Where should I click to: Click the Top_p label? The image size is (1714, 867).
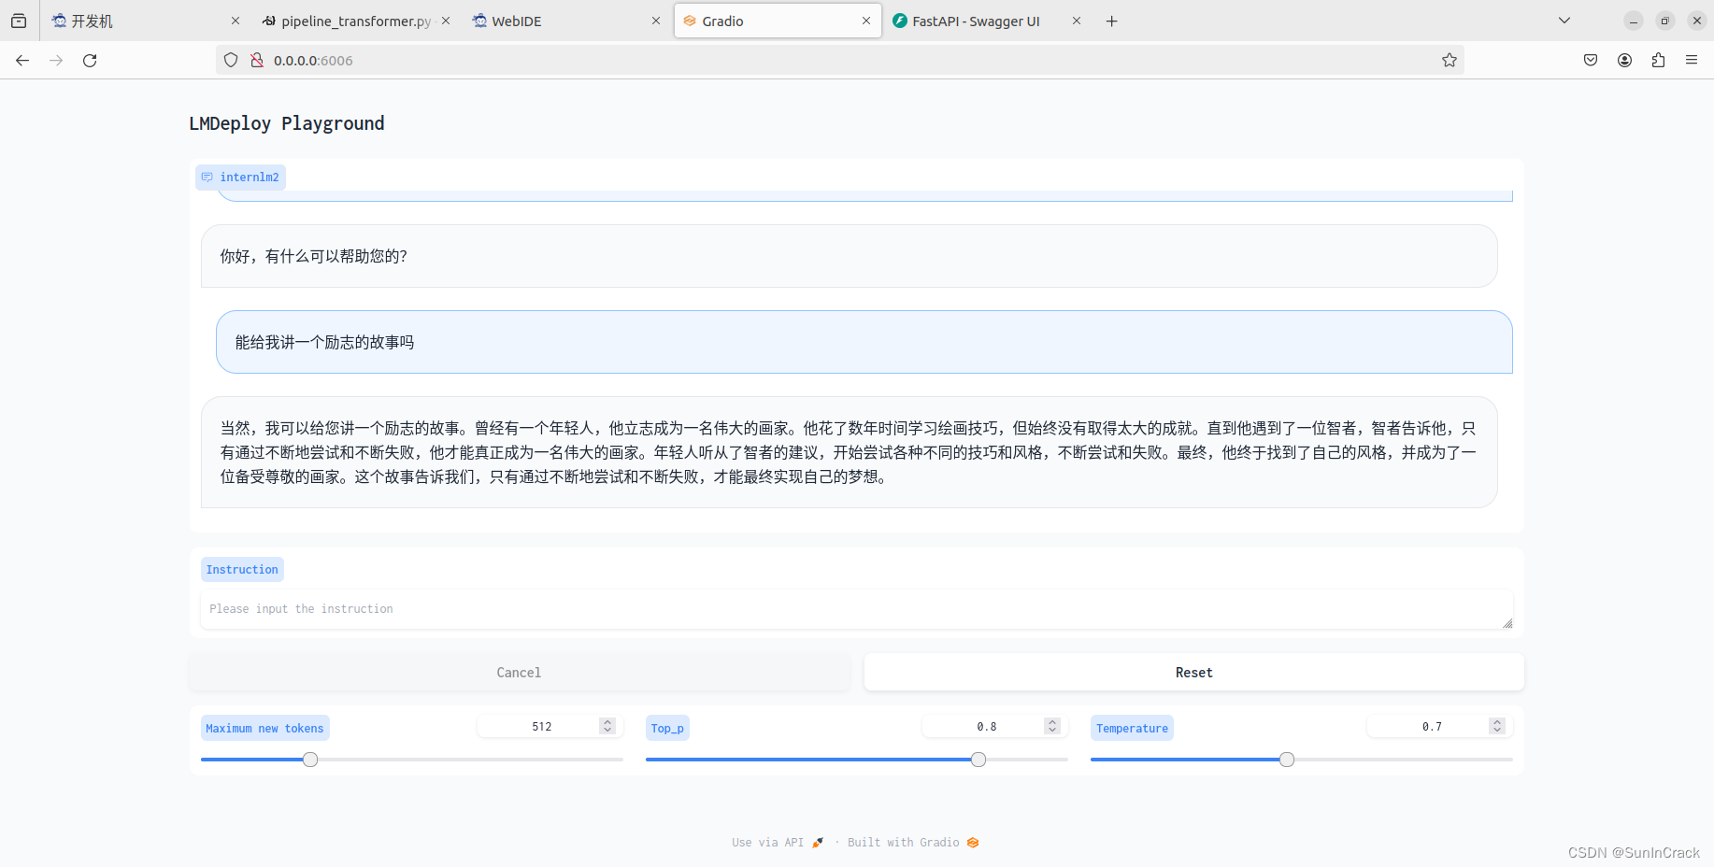(667, 729)
